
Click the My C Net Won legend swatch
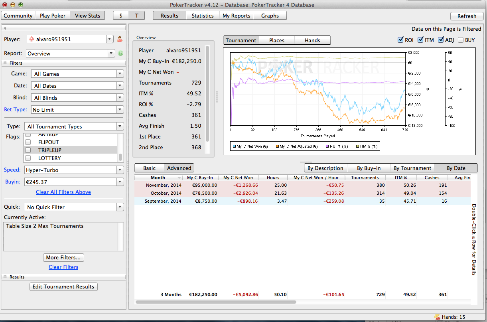point(234,146)
